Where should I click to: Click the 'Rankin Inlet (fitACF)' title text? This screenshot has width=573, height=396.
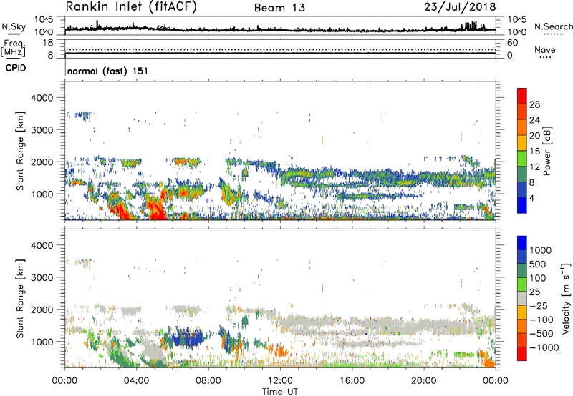point(131,7)
